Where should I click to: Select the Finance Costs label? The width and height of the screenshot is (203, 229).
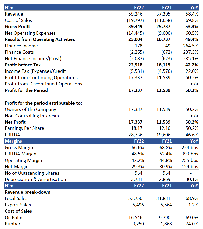pyautogui.click(x=19, y=52)
